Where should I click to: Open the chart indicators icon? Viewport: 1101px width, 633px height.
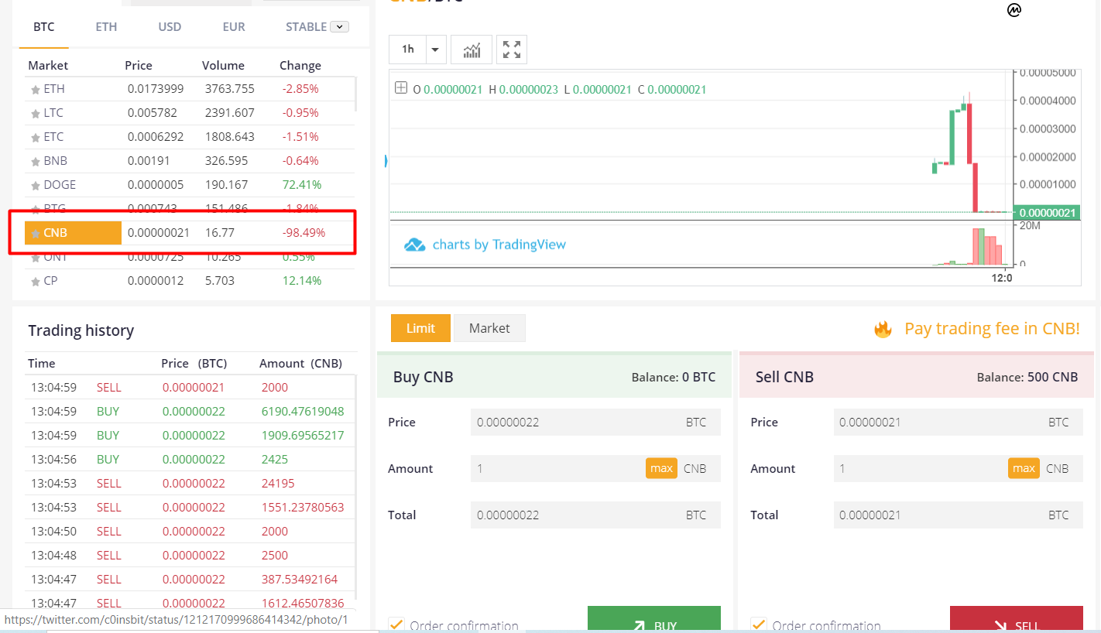472,50
